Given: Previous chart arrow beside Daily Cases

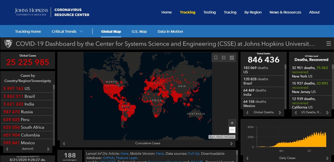Looking at the screenshot, I should (247, 158).
